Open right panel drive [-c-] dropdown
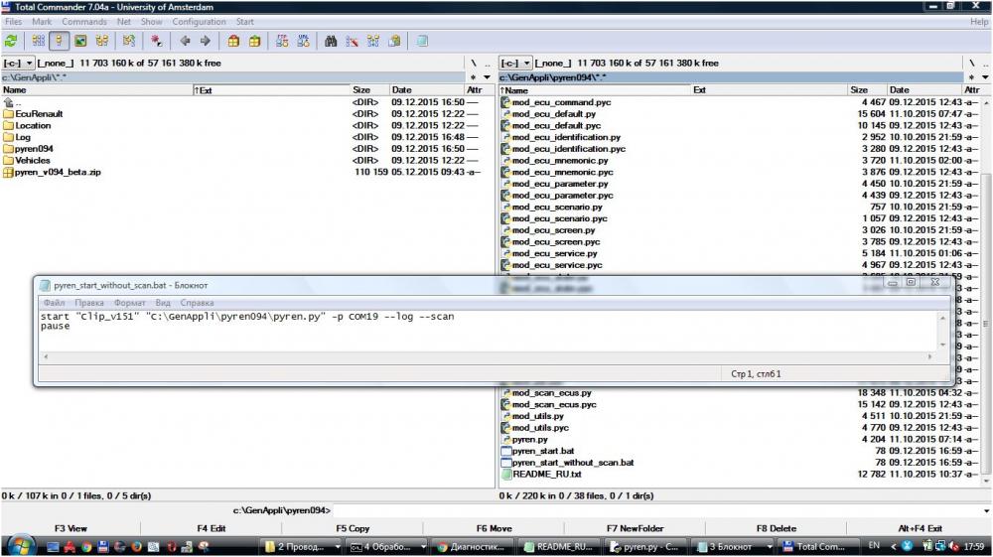Viewport: 993px width, 557px height. (x=515, y=64)
